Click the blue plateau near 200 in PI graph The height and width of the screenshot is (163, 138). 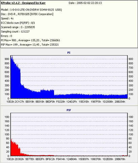click(47, 94)
